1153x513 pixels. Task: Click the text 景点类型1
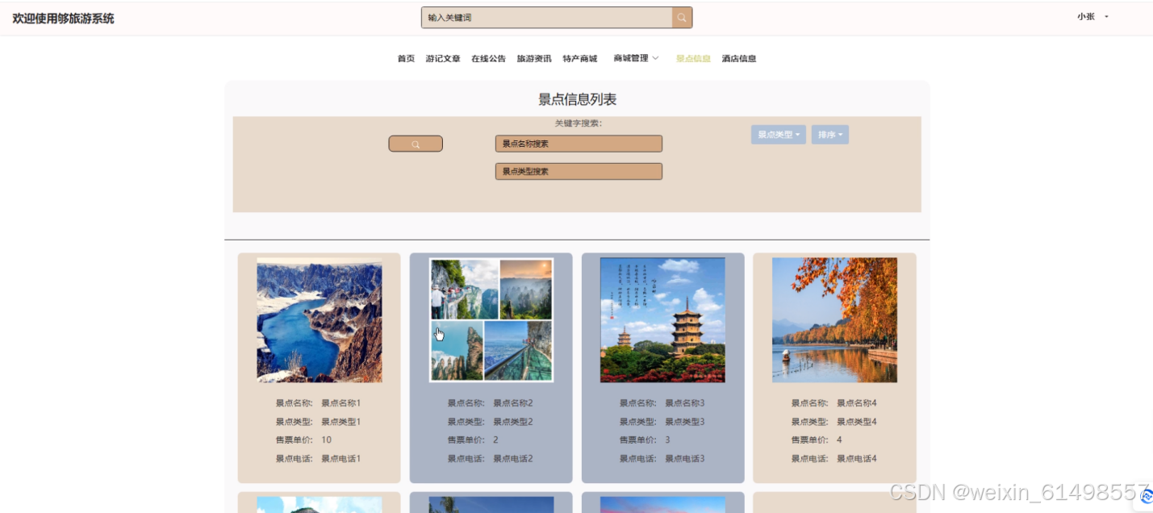coord(341,422)
